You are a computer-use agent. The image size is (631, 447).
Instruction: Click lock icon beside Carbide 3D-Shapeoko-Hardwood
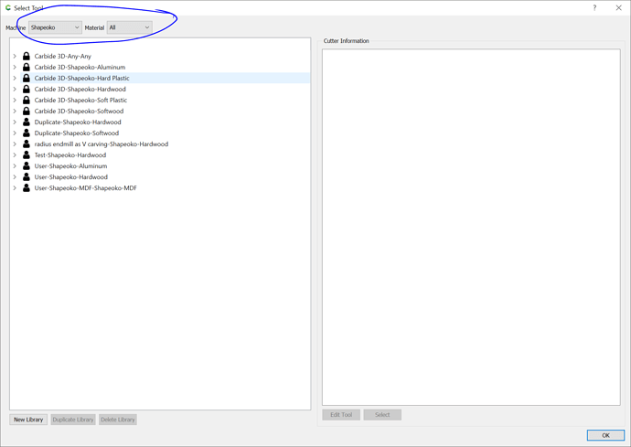(27, 89)
